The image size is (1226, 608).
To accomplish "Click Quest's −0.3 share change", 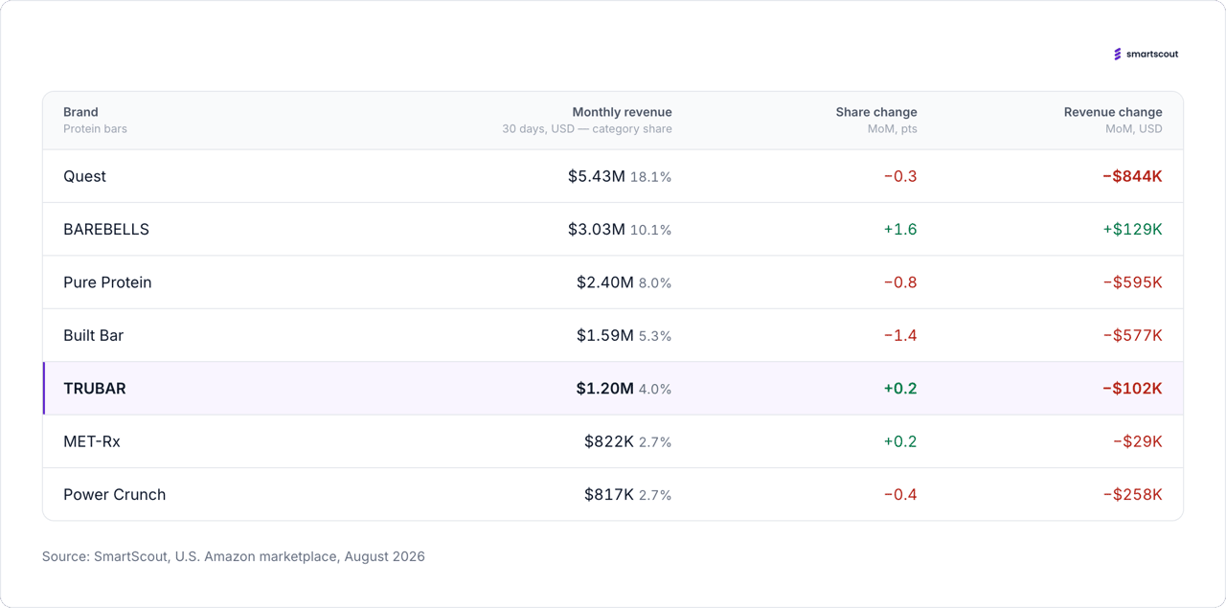I will pos(900,176).
